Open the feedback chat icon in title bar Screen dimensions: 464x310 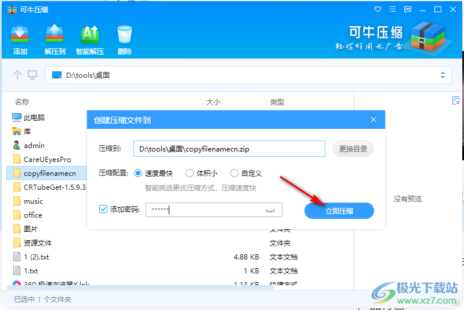(408, 9)
